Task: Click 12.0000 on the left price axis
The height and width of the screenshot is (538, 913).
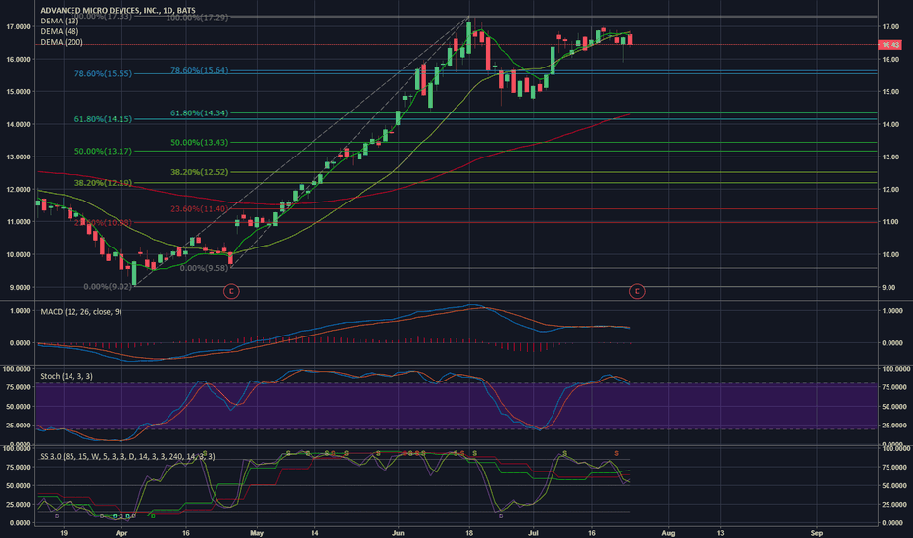Action: pyautogui.click(x=19, y=190)
